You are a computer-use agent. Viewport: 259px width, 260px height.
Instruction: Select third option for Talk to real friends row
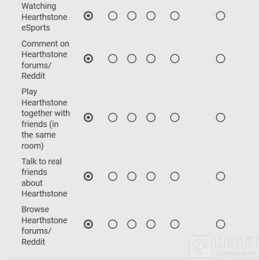coord(132,176)
